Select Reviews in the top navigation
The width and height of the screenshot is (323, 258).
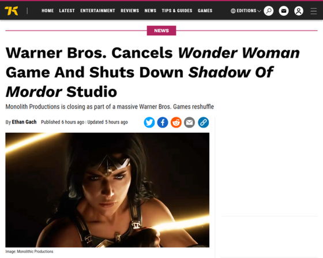[x=130, y=11]
